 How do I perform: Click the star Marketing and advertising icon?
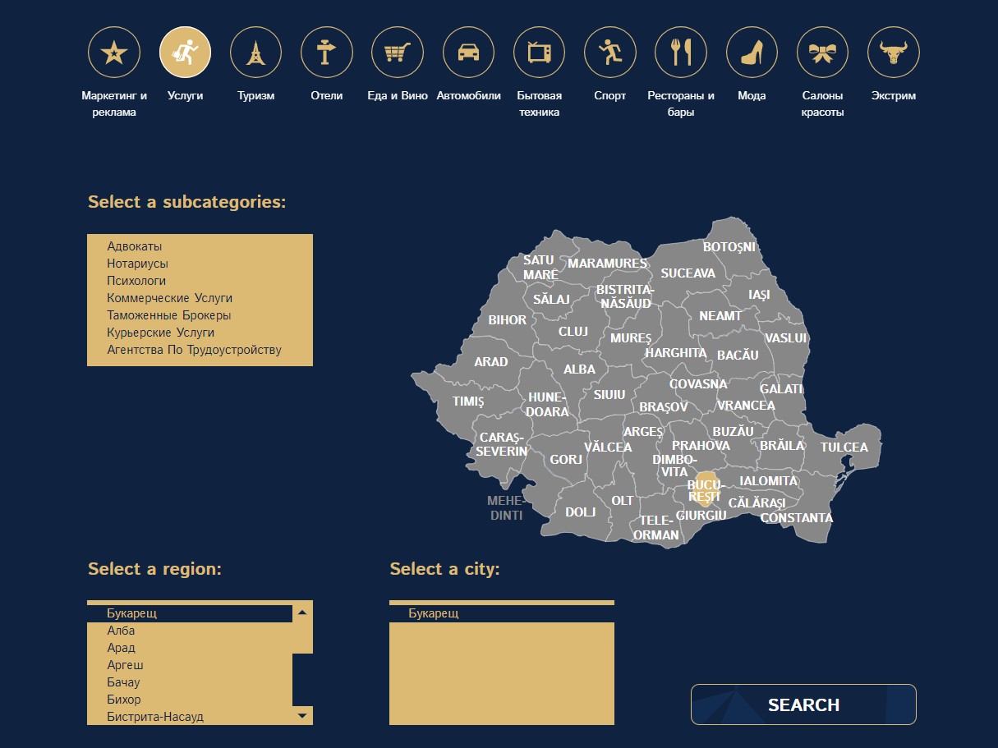pyautogui.click(x=114, y=53)
